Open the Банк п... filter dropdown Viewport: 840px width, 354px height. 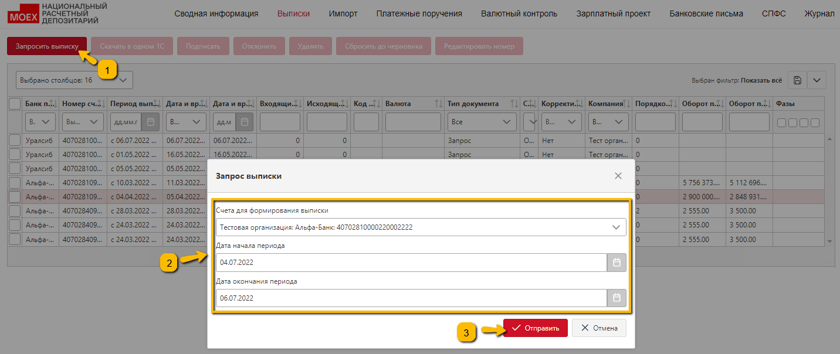(x=40, y=122)
